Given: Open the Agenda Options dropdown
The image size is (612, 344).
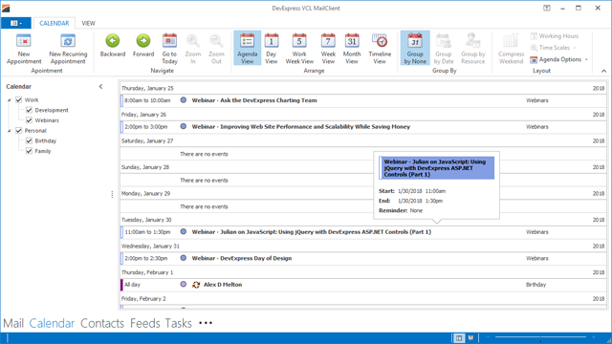Looking at the screenshot, I should point(558,59).
